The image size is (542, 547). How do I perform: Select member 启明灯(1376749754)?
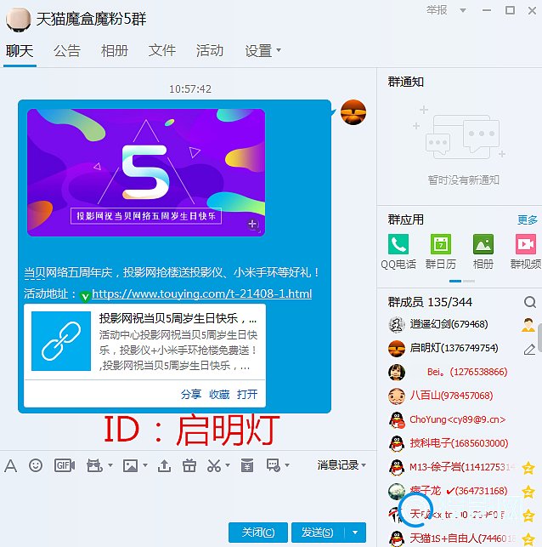coord(454,348)
